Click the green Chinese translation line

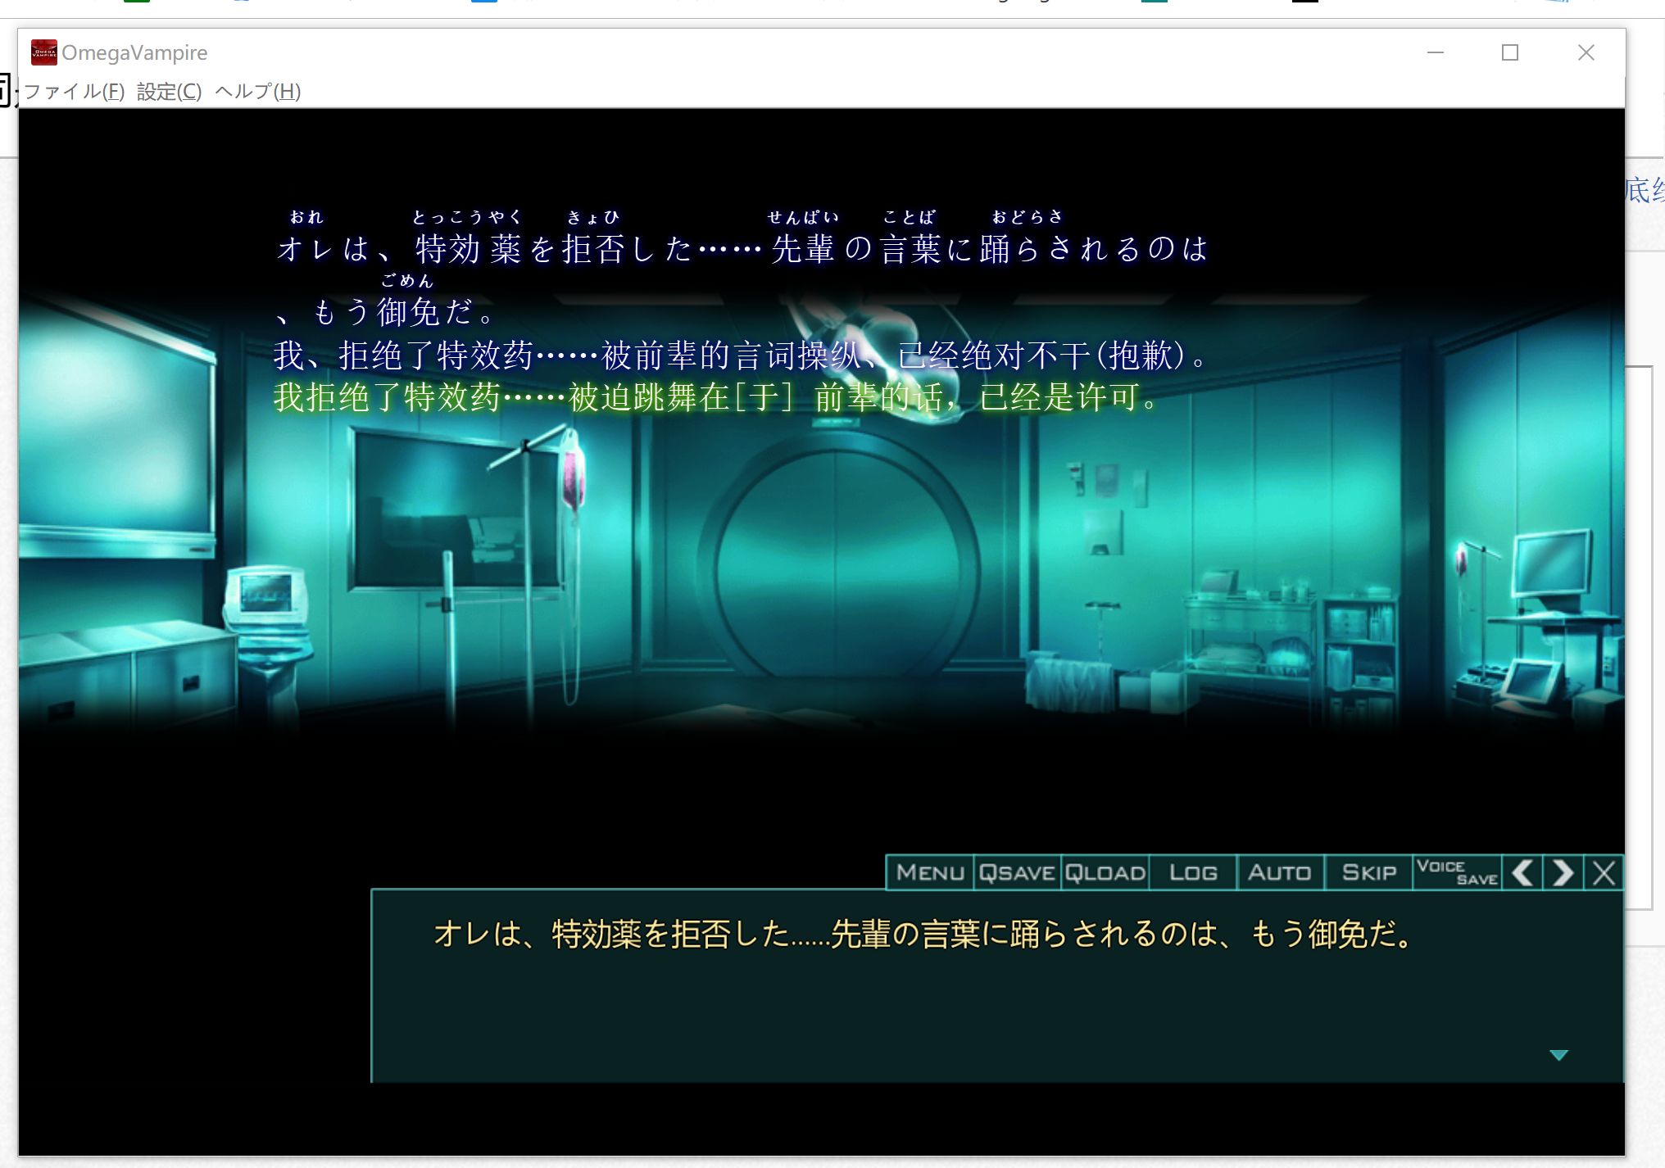click(x=715, y=397)
